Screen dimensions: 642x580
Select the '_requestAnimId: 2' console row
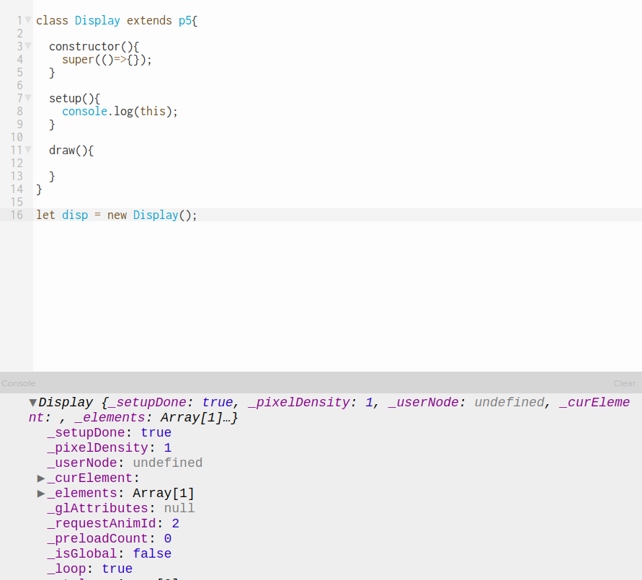click(x=113, y=524)
